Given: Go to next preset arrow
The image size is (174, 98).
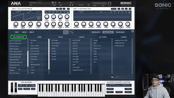Looking at the screenshot, I should point(72,5).
